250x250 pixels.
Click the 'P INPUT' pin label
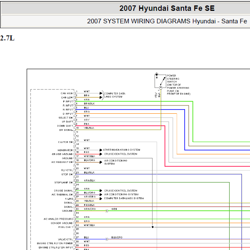(68, 101)
